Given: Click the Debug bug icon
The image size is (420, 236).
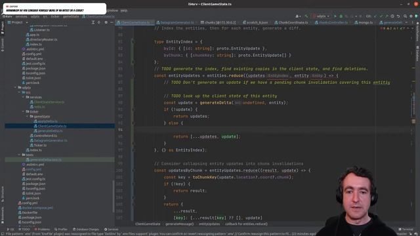Looking at the screenshot, I should click(x=341, y=16).
